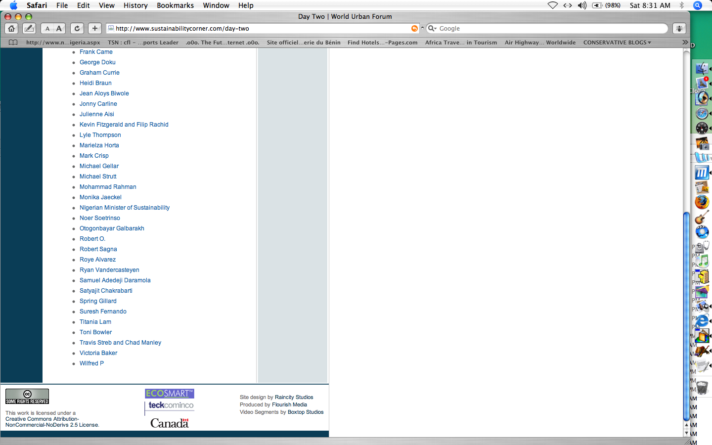712x445 pixels.
Task: Open Internet Explorer from the Dock
Action: point(702,321)
